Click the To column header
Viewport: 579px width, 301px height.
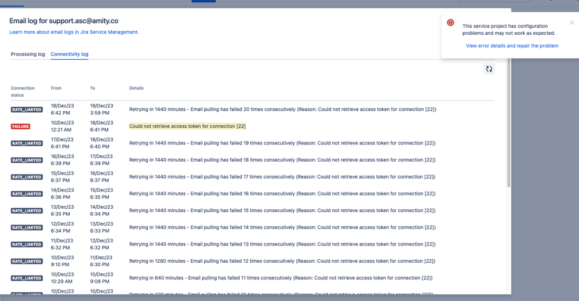(x=92, y=88)
